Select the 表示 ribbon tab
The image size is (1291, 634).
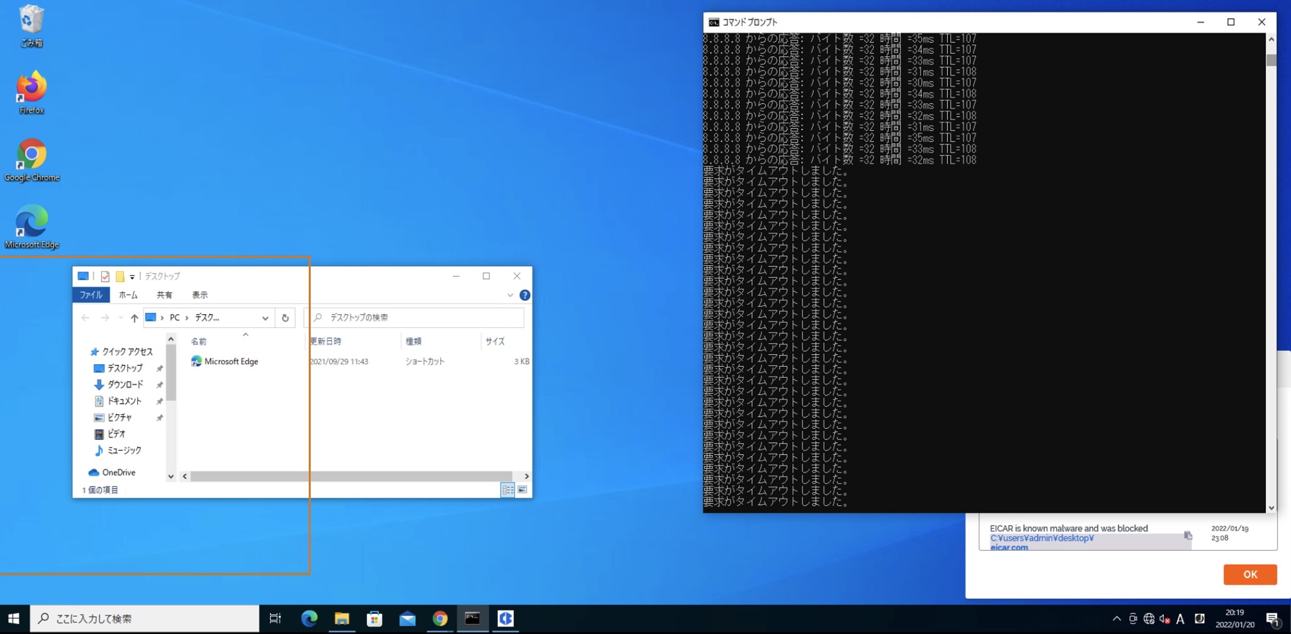coord(200,295)
